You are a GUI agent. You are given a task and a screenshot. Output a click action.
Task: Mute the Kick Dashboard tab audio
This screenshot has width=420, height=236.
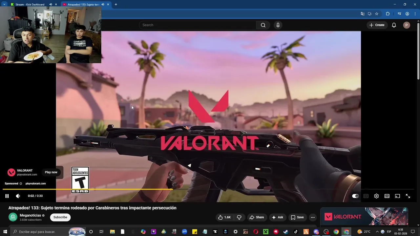tap(51, 5)
